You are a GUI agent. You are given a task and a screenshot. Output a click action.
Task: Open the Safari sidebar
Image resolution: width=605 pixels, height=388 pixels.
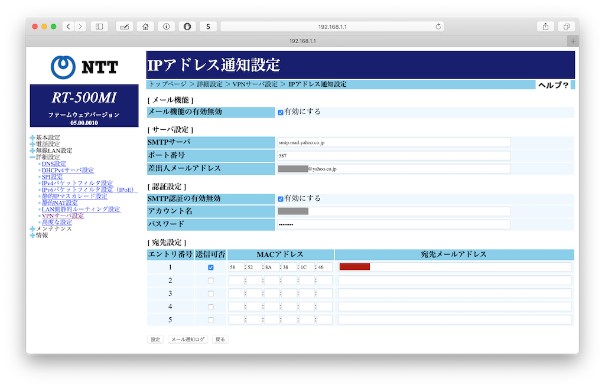point(98,26)
